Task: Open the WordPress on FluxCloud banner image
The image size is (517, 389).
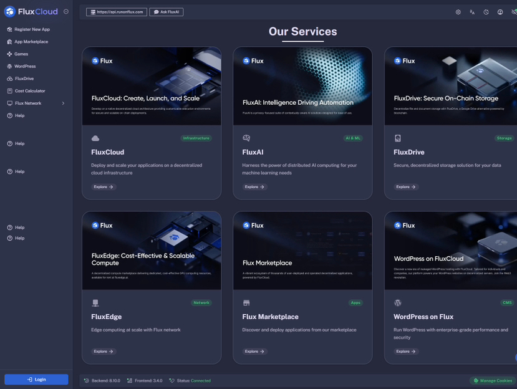Action: tap(451, 251)
